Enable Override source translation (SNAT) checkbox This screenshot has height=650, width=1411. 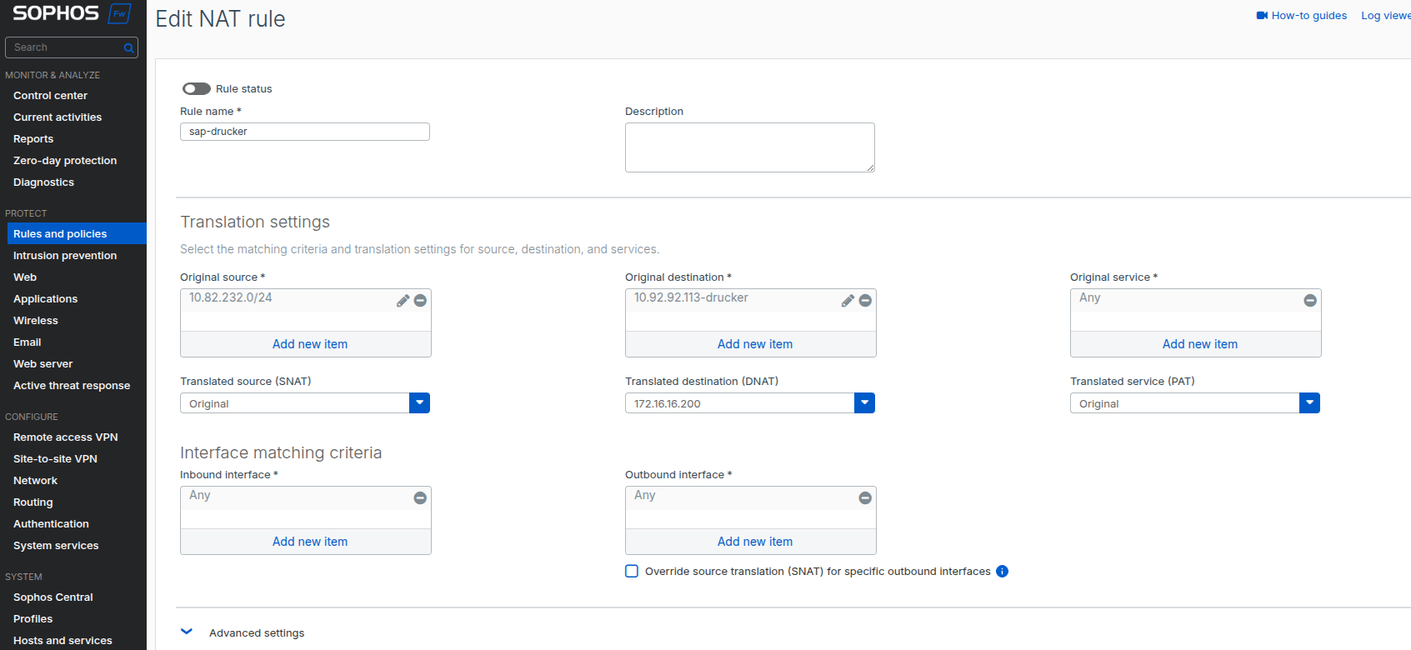632,572
